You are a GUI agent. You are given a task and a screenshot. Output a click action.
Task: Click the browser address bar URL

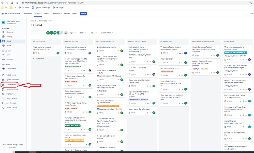click(x=54, y=3)
